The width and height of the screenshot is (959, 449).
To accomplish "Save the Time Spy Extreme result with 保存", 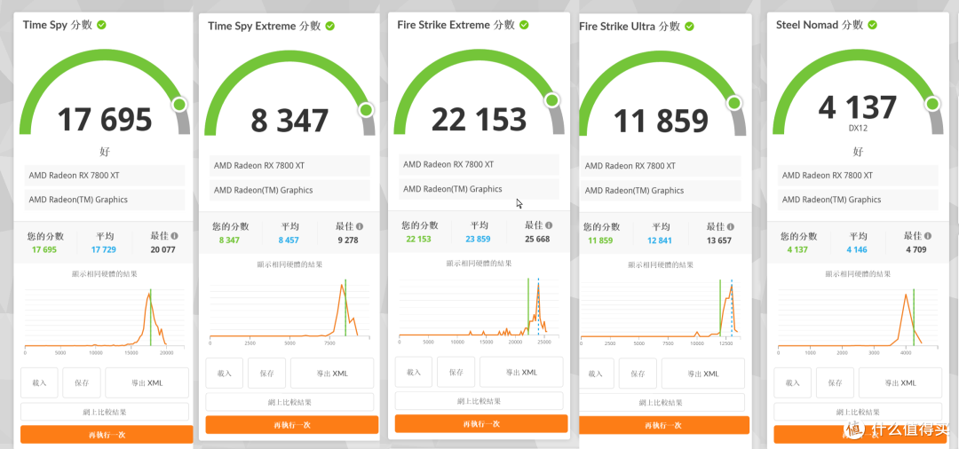I will pos(266,374).
